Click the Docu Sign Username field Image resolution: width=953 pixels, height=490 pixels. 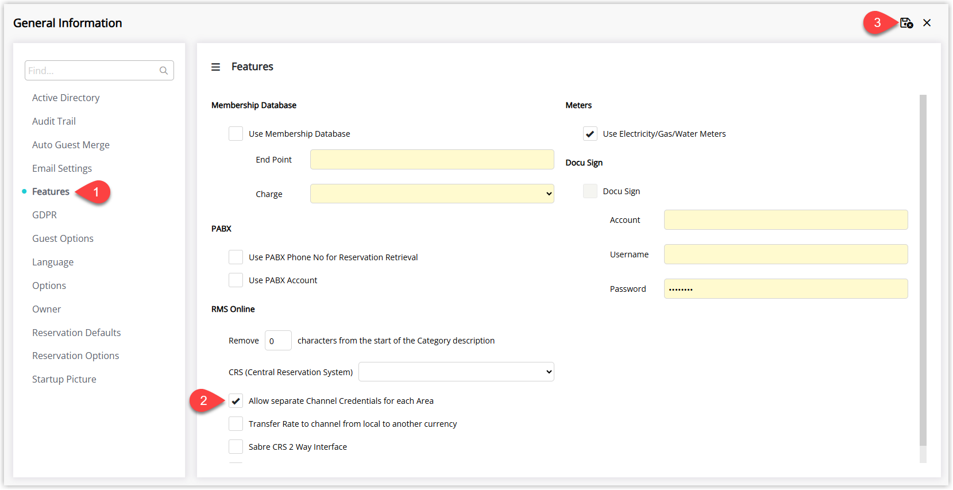pyautogui.click(x=786, y=254)
